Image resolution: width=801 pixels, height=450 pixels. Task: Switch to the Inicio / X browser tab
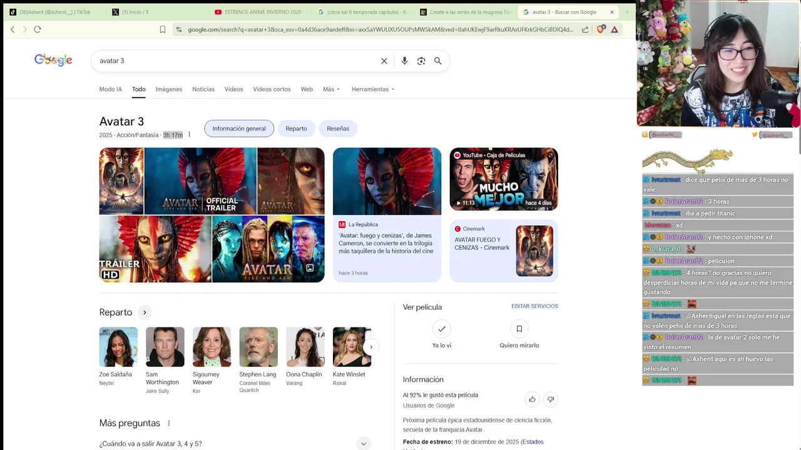click(x=156, y=12)
